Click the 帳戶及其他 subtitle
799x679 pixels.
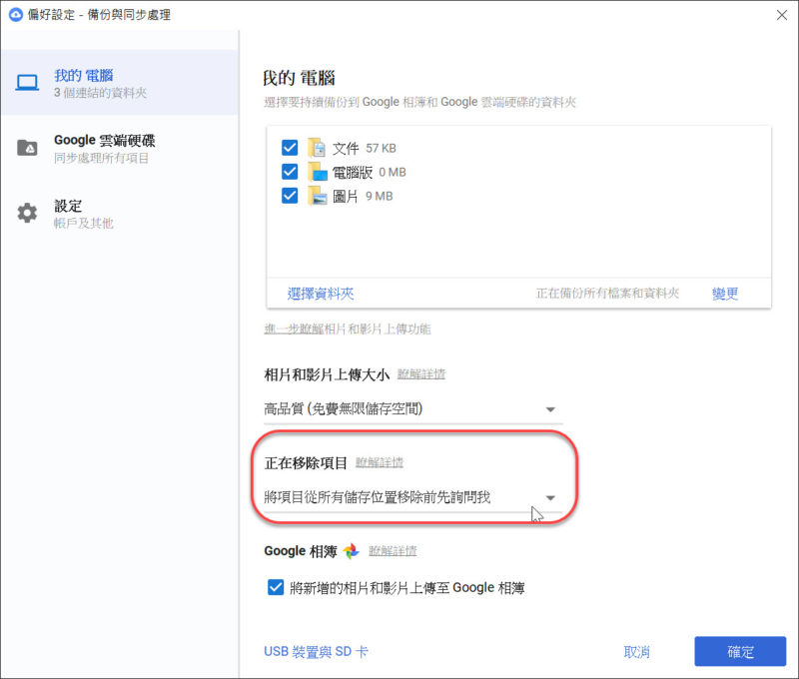point(84,223)
